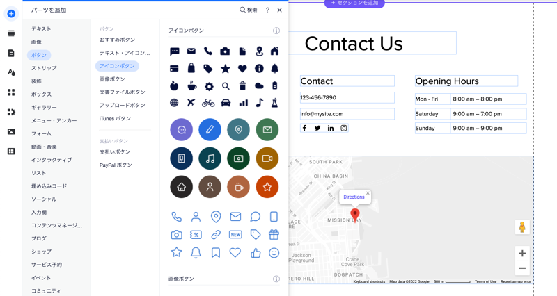Screen dimensions: 557x296
Task: Select the bicycle icon button
Action: point(208,103)
